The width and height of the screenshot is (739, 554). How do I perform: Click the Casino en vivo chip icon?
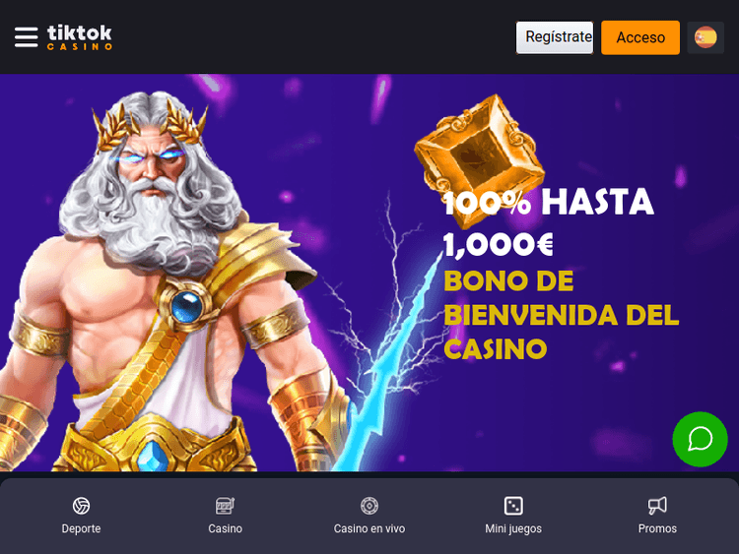[x=369, y=506]
